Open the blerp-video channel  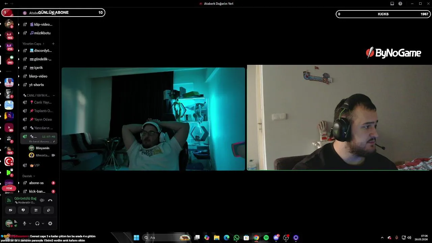[x=37, y=76]
